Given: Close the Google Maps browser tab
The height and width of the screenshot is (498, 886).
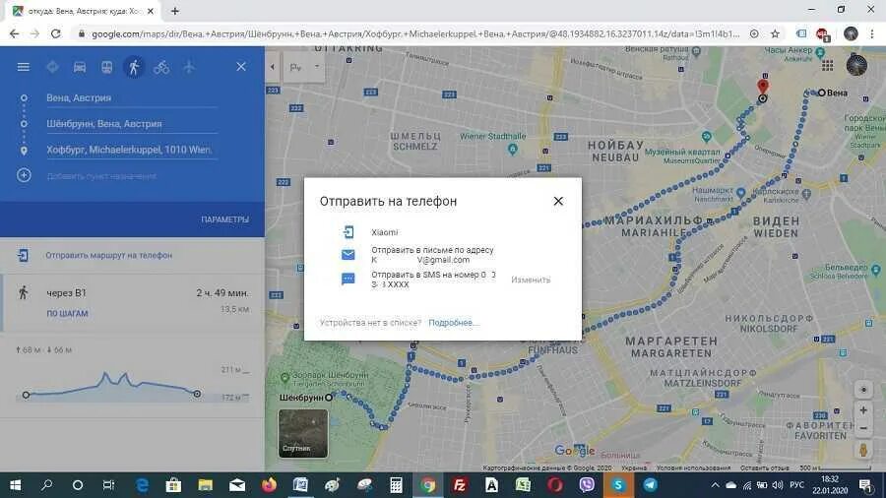Looking at the screenshot, I should 151,11.
